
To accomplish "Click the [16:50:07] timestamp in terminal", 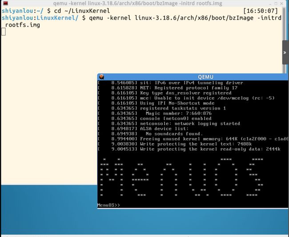I will 261,11.
